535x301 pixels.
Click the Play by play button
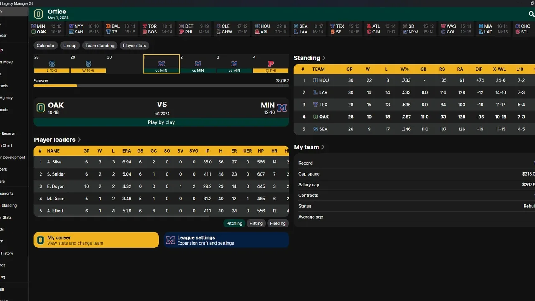(161, 122)
